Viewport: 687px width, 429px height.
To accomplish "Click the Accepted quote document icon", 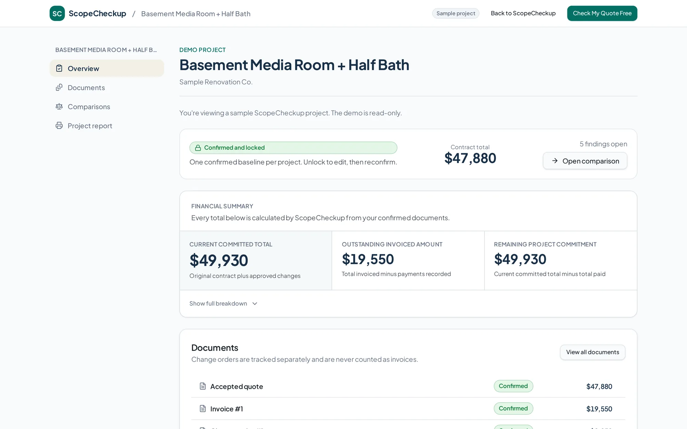I will coord(203,386).
